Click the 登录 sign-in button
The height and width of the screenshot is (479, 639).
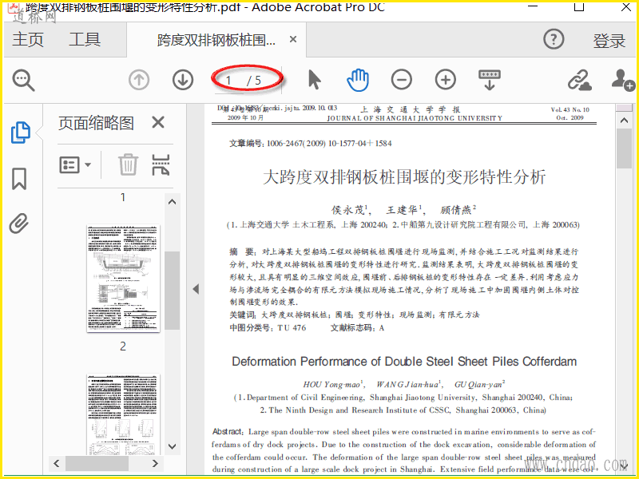click(x=609, y=41)
